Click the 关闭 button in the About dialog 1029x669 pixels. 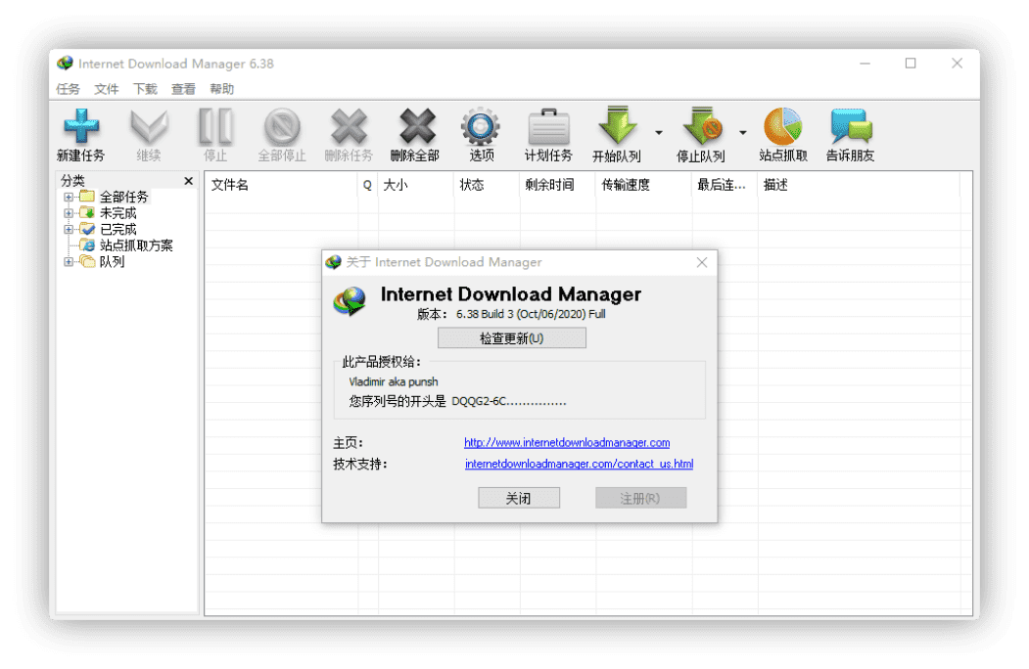[x=519, y=499]
